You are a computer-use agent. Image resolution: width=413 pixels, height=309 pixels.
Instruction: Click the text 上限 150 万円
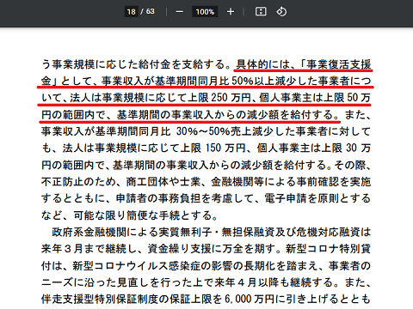coord(213,148)
